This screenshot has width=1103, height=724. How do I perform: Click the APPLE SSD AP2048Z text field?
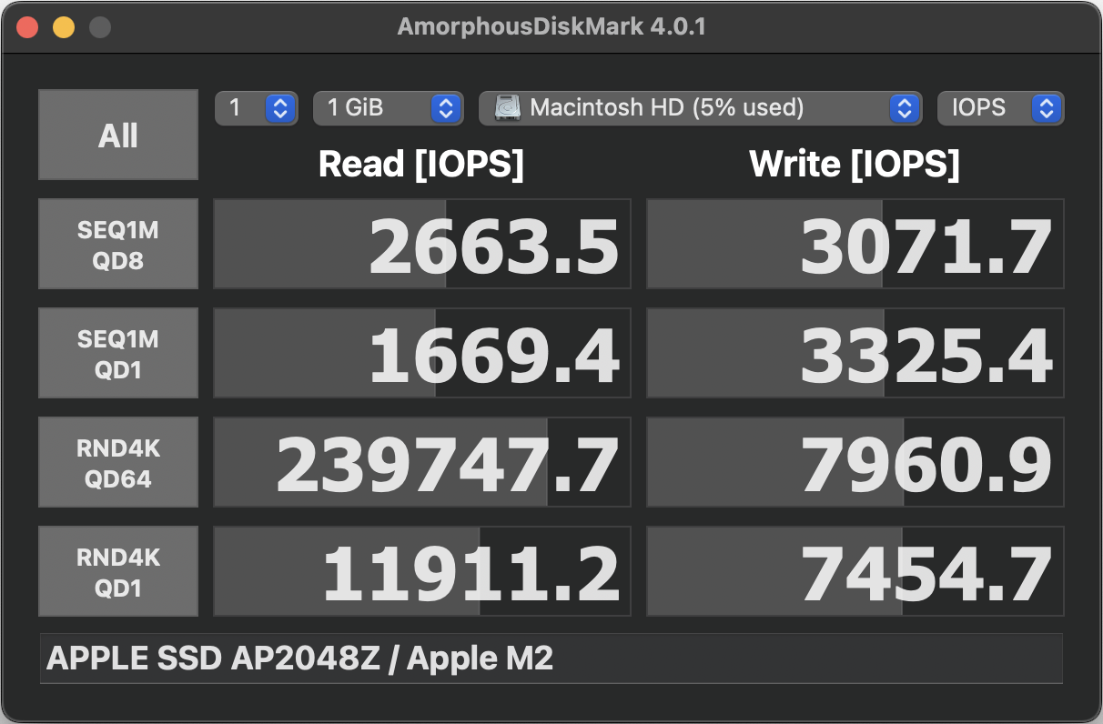tap(551, 659)
